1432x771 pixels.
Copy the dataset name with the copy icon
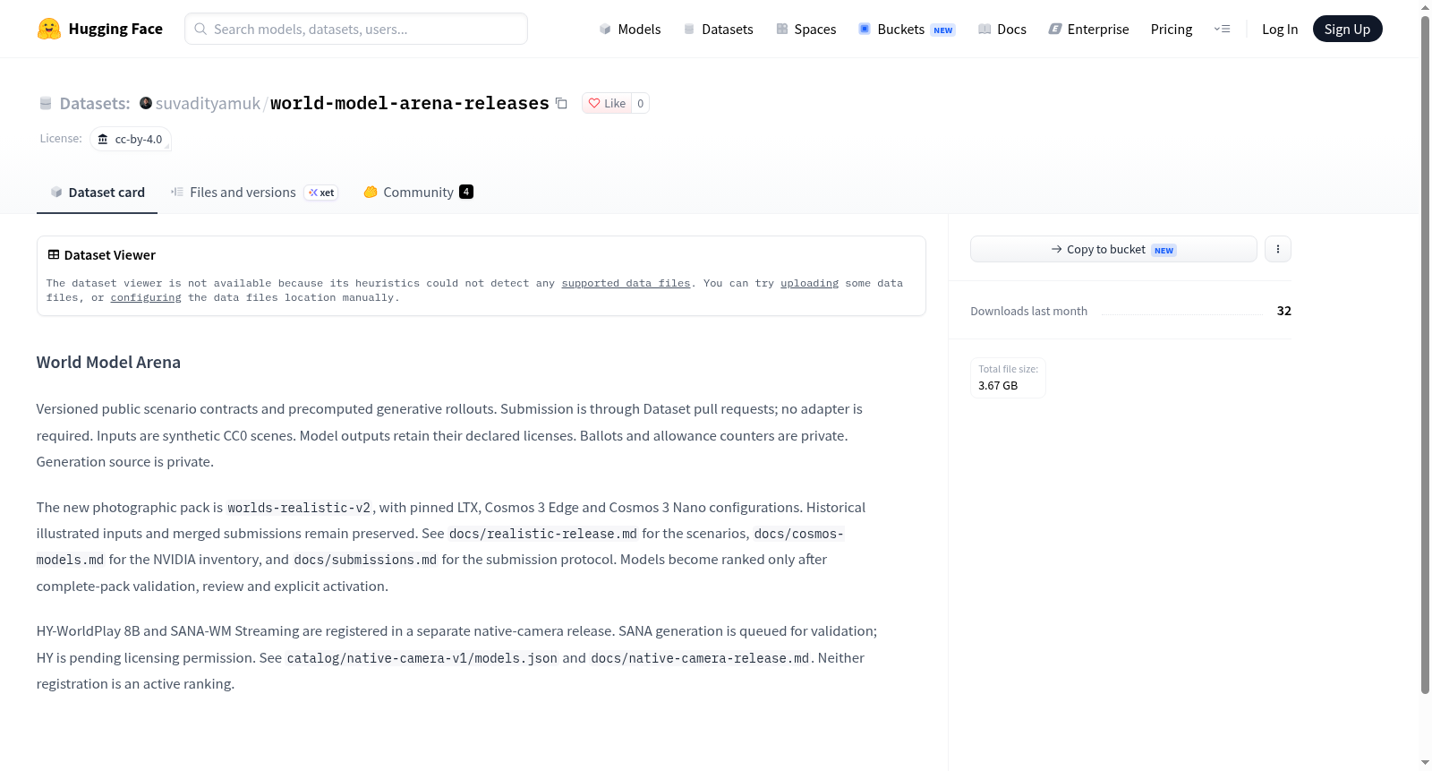click(561, 103)
